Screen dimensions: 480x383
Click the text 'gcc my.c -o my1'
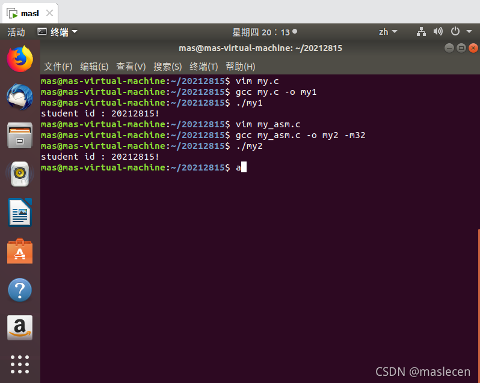coord(276,92)
